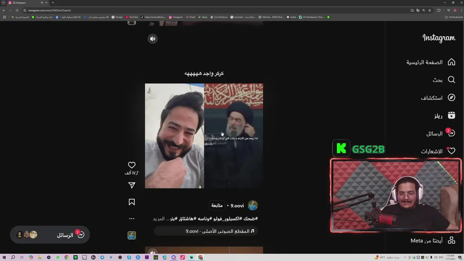Open the extensions puzzle icon
The image size is (464, 261).
click(x=439, y=10)
